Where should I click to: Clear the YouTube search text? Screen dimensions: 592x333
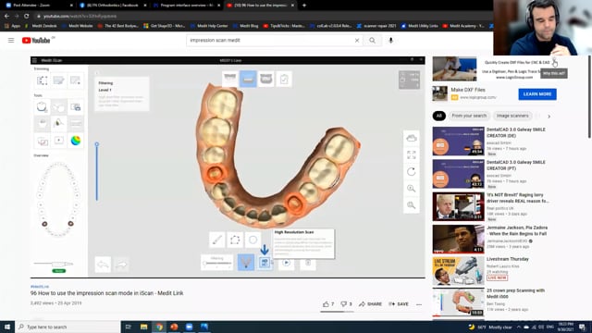[357, 41]
